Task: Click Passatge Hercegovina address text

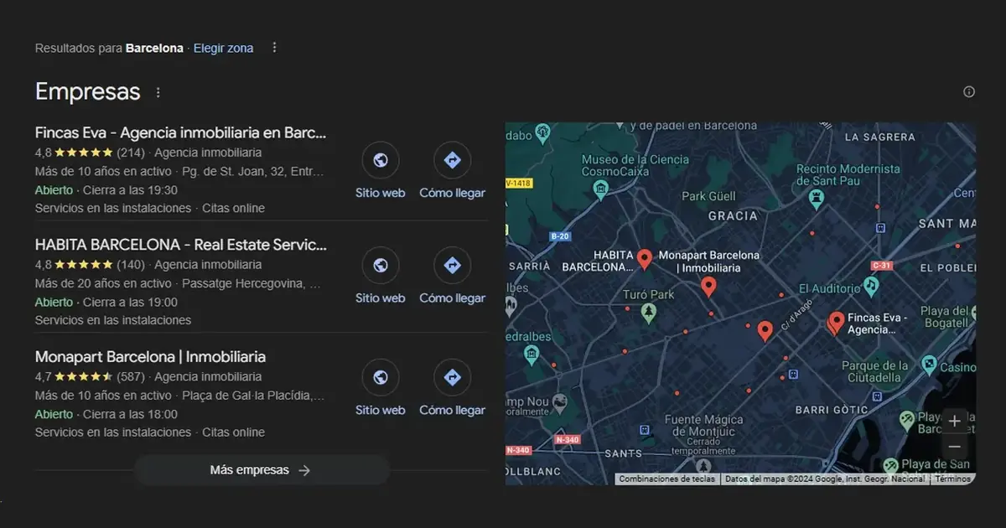Action: (251, 283)
